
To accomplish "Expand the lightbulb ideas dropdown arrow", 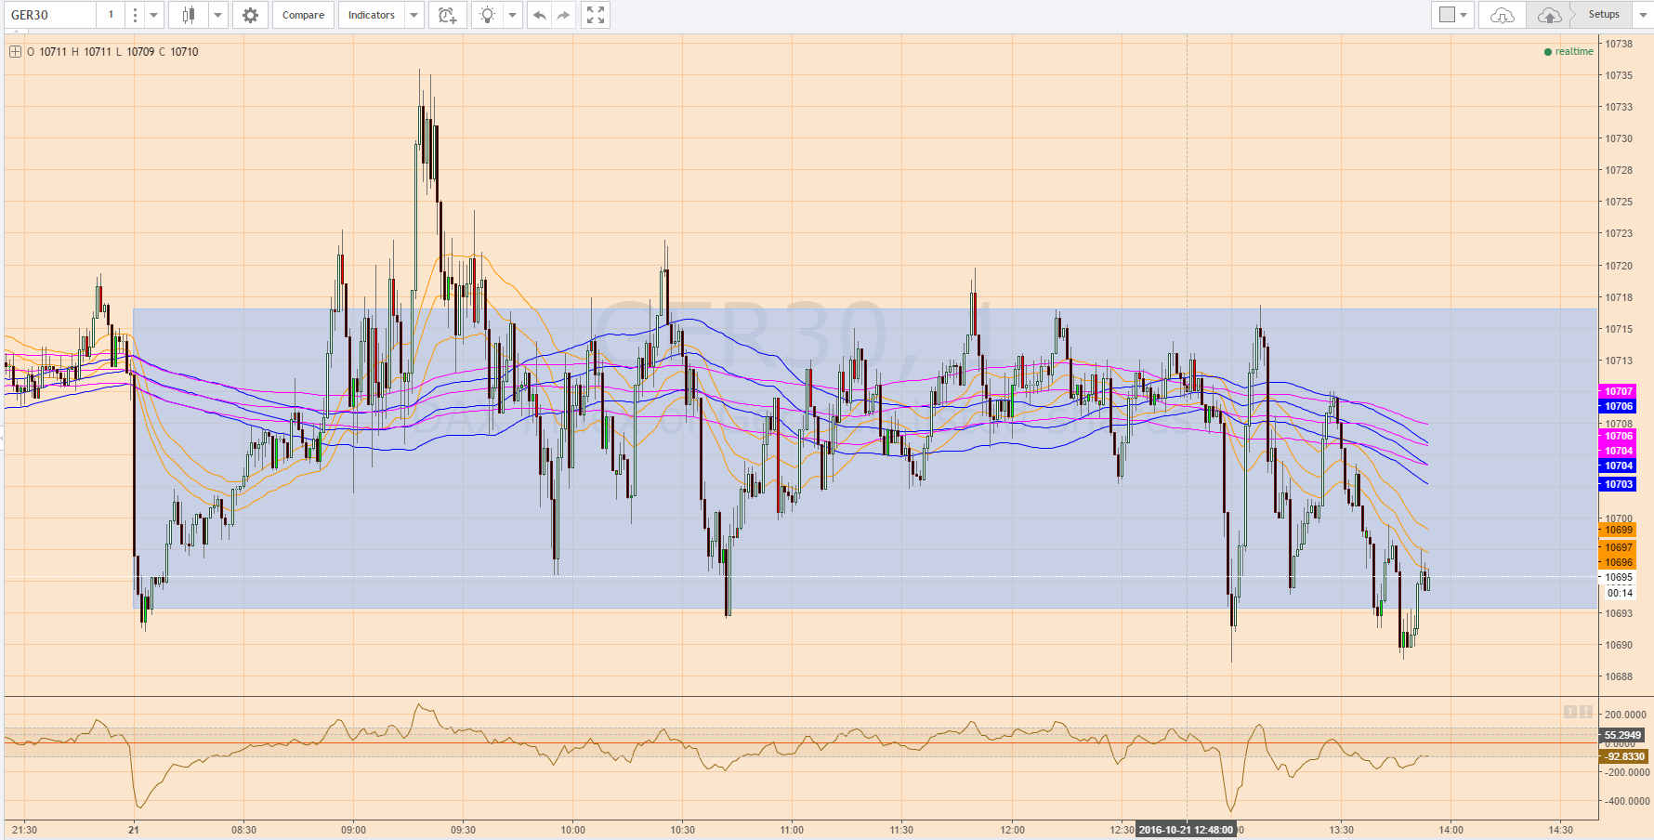I will click(x=512, y=15).
